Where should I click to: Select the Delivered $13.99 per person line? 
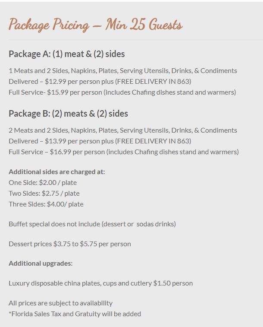tap(100, 141)
